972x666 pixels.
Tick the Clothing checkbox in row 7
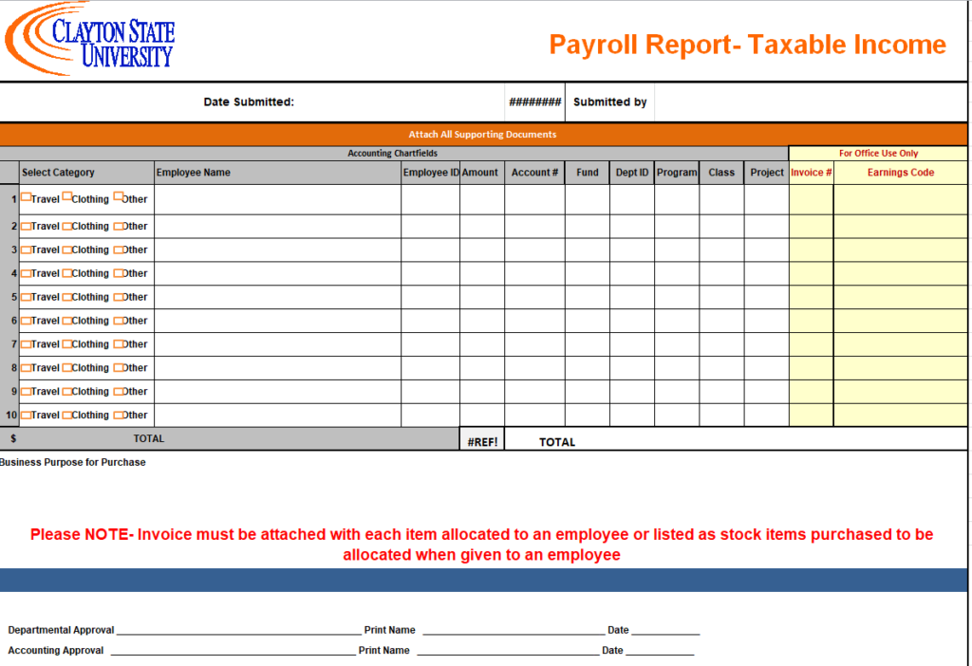[67, 344]
